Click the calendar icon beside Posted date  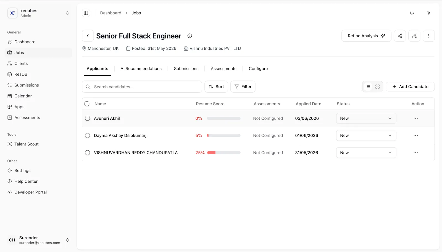click(x=128, y=48)
